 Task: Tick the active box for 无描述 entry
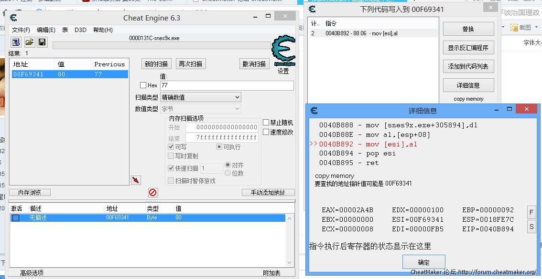(x=16, y=218)
